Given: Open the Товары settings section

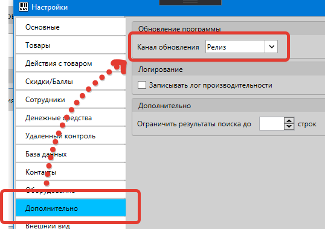Looking at the screenshot, I should (x=71, y=45).
